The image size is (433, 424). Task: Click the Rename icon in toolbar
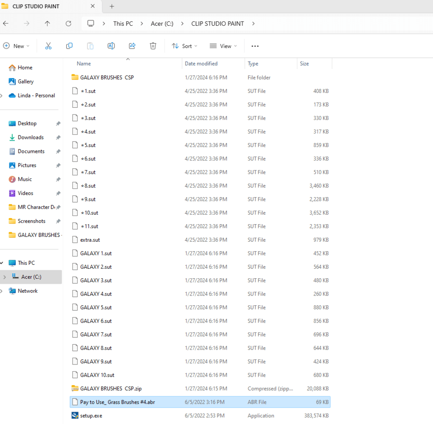tap(111, 46)
